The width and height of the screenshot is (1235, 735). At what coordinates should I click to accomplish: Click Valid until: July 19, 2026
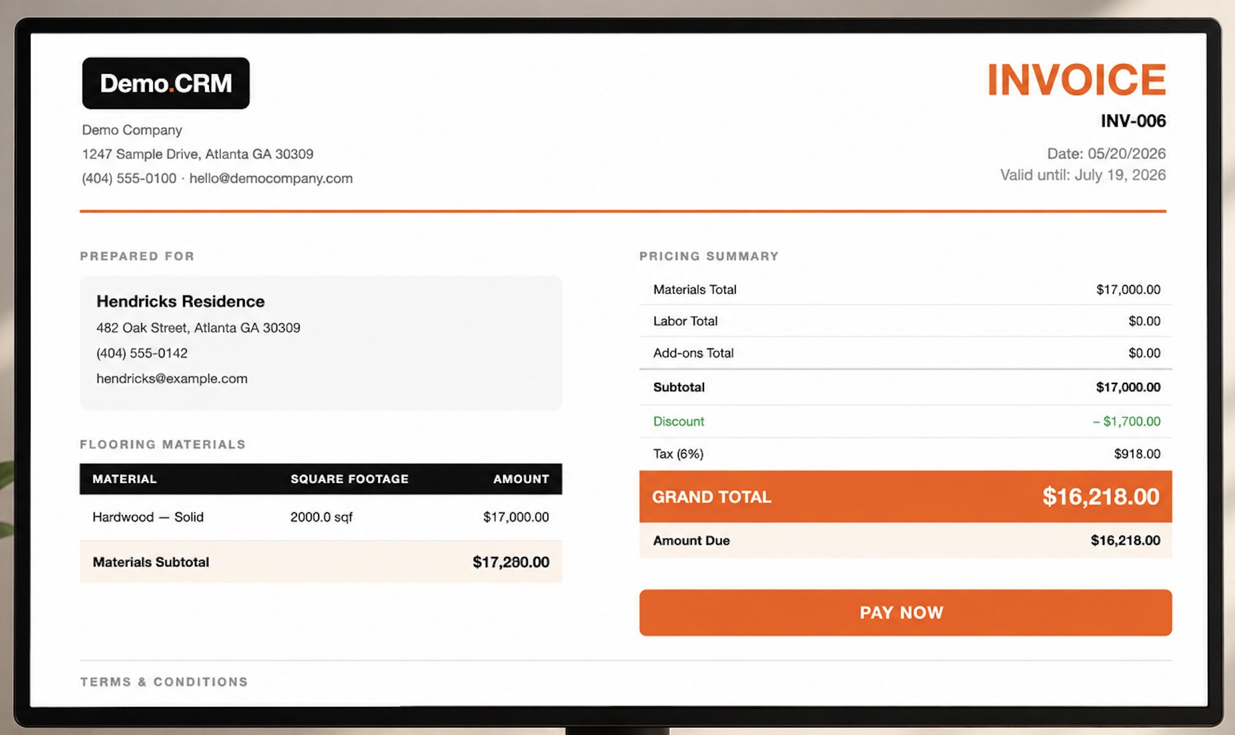tap(1083, 175)
